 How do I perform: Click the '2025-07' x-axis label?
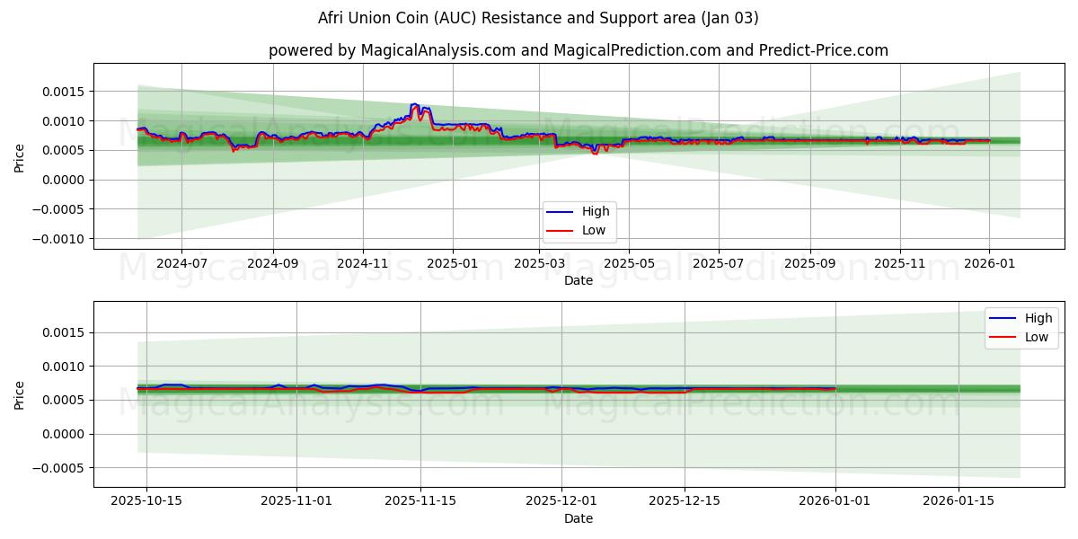coord(719,263)
